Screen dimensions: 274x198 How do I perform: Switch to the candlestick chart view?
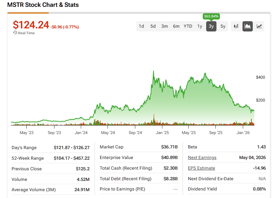click(236, 26)
